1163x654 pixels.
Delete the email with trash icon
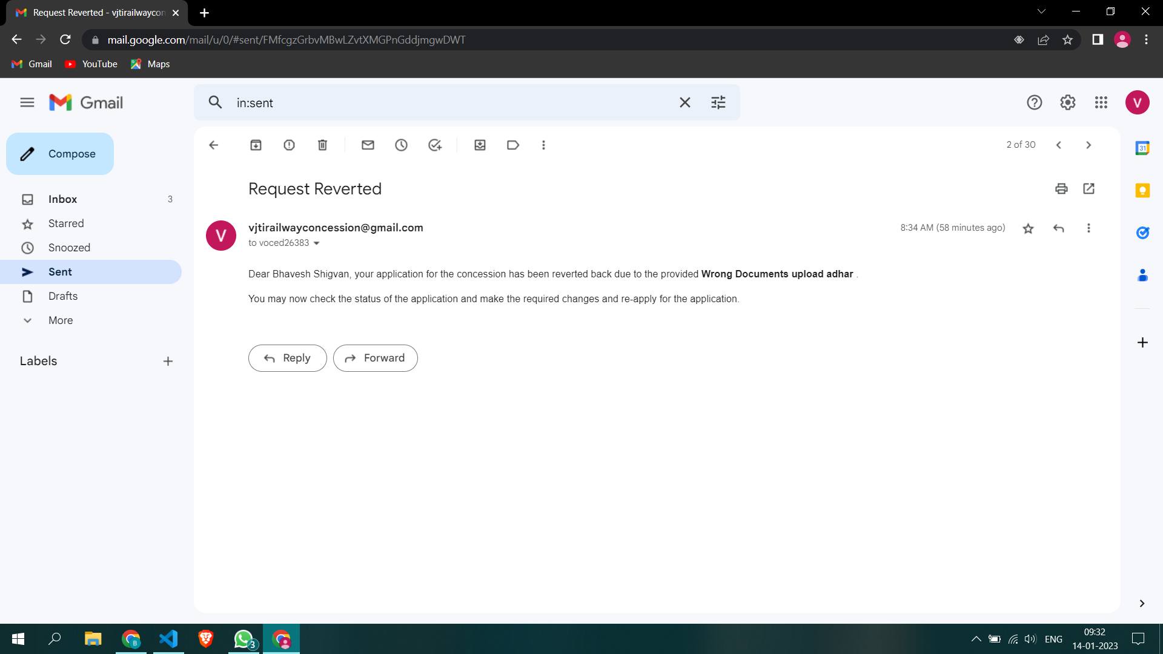(322, 145)
